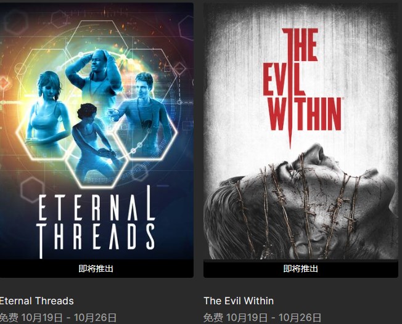
Task: Click the white ETERNAL THREADS logo in artwork
Action: 96,222
